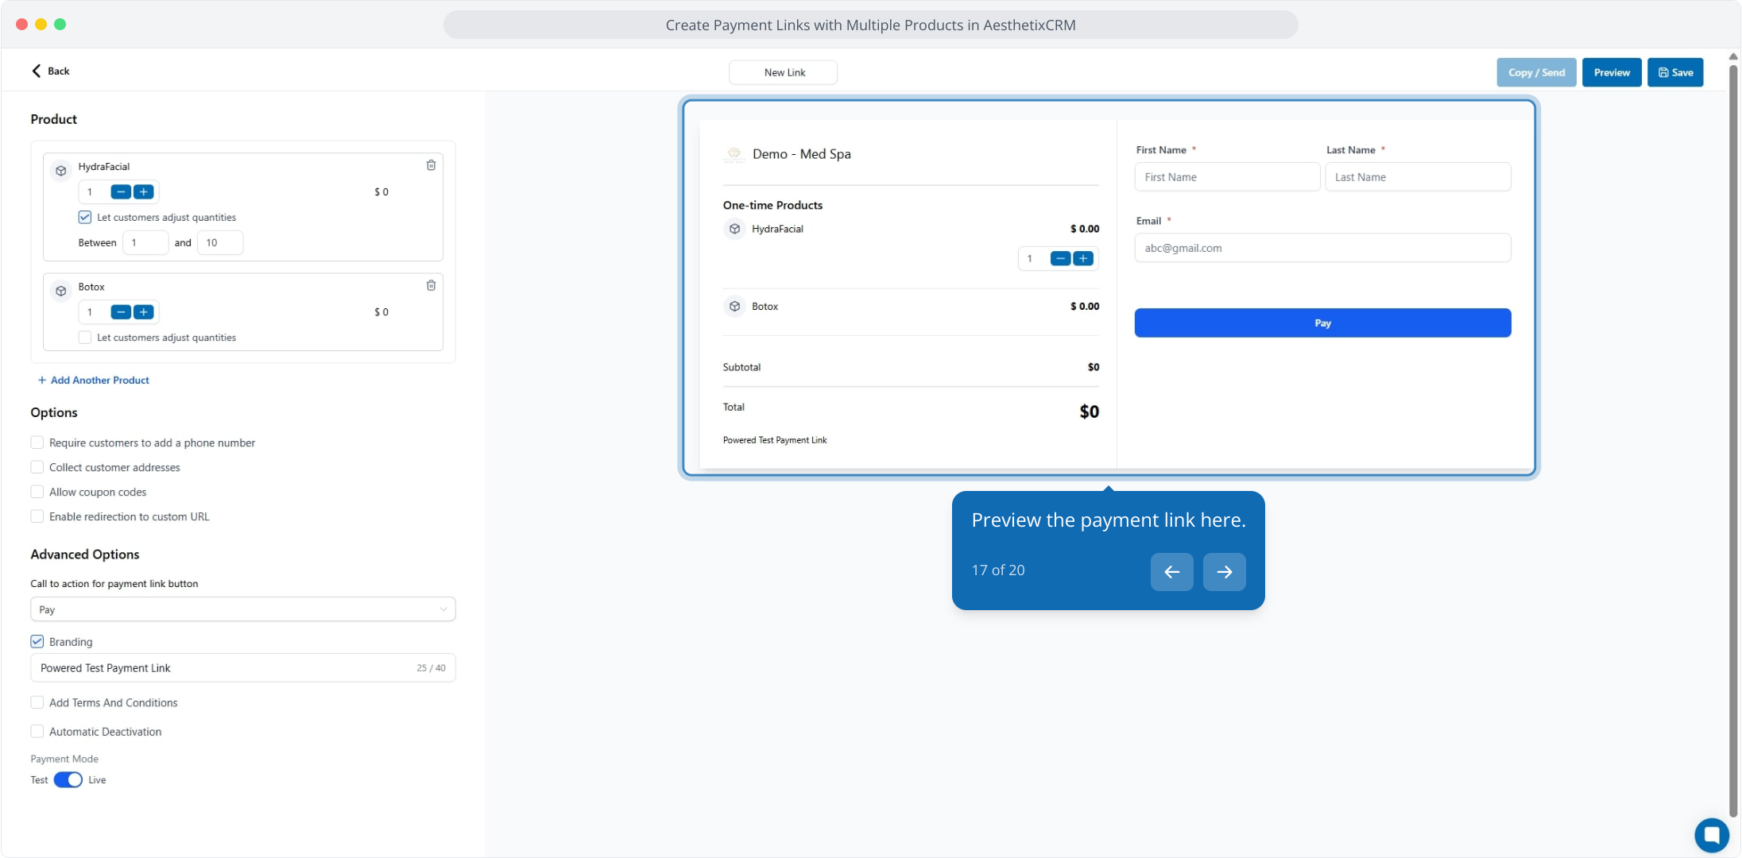Click the New Link title tab
Screen dimensions: 1742x858
[x=783, y=72]
